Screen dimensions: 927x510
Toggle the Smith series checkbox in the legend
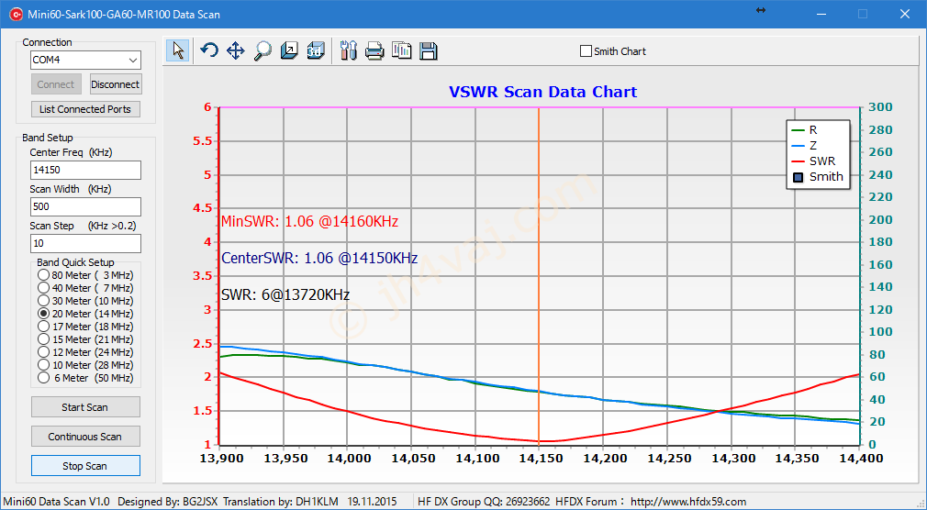coord(799,177)
